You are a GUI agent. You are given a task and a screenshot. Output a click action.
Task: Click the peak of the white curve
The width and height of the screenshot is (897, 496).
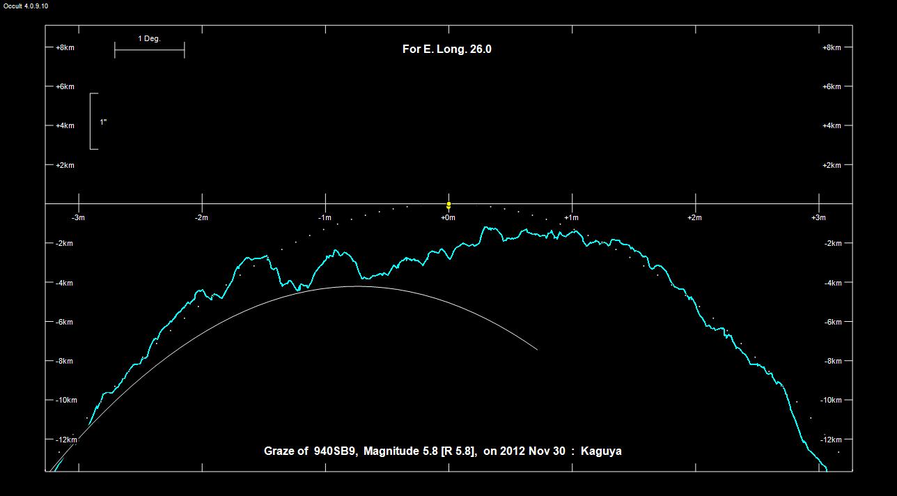pos(357,286)
